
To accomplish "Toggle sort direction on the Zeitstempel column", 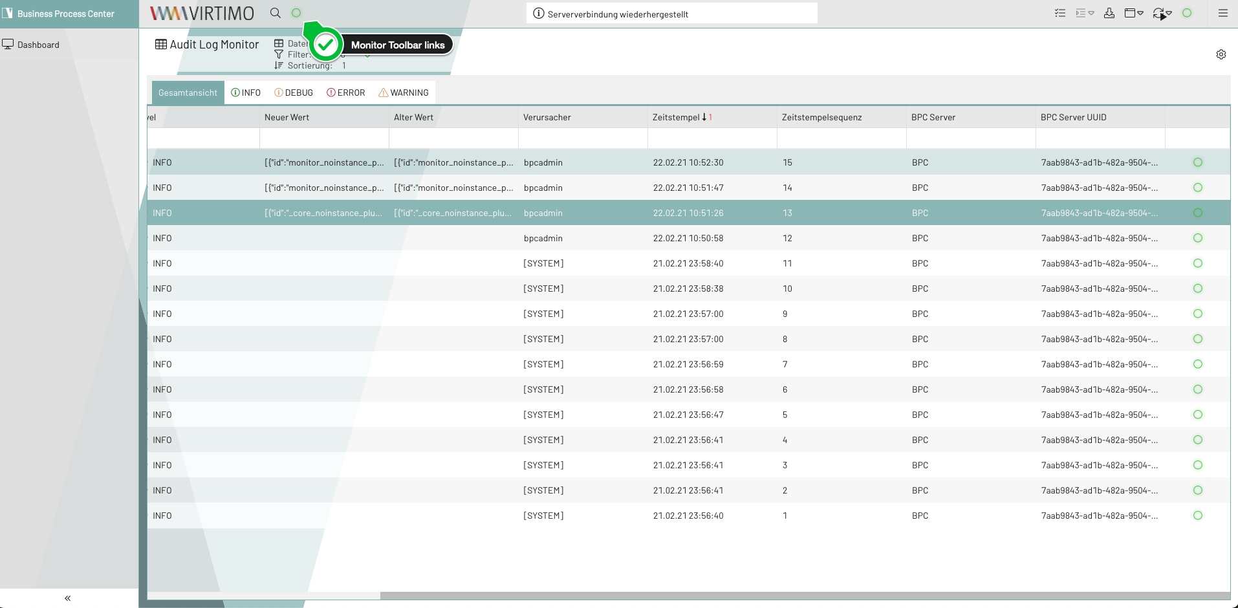I will point(704,117).
